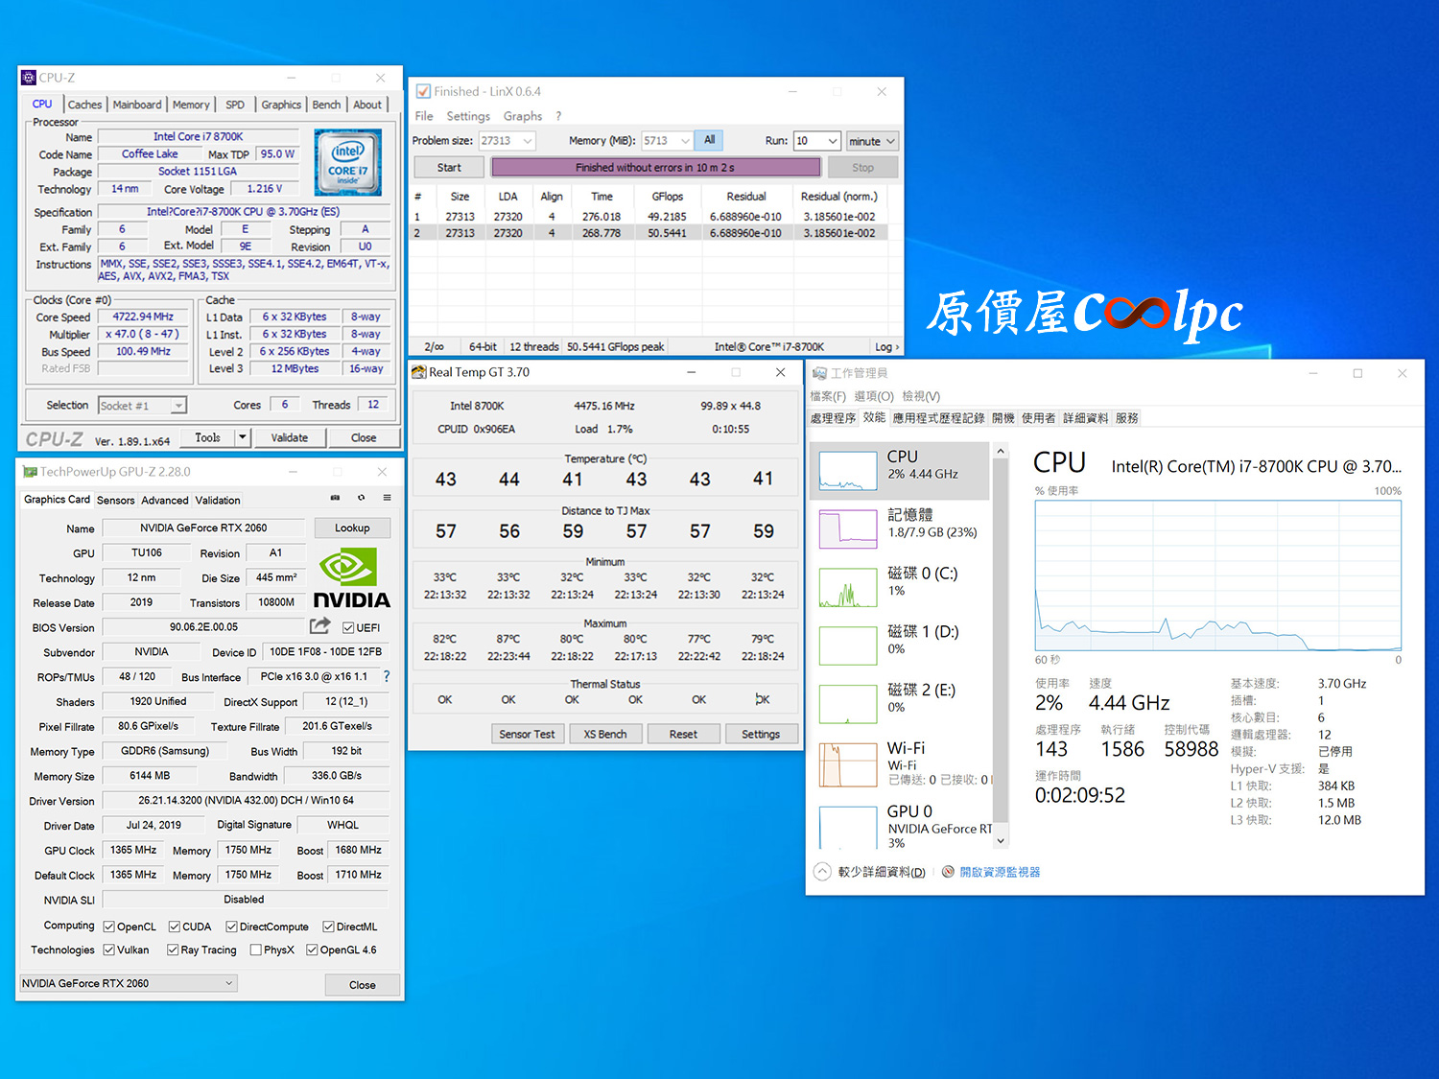Switch to CPU-Z Bench tab

pos(326,105)
